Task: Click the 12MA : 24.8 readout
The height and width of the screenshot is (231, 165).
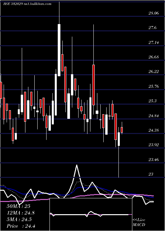Action: [x=21, y=213]
